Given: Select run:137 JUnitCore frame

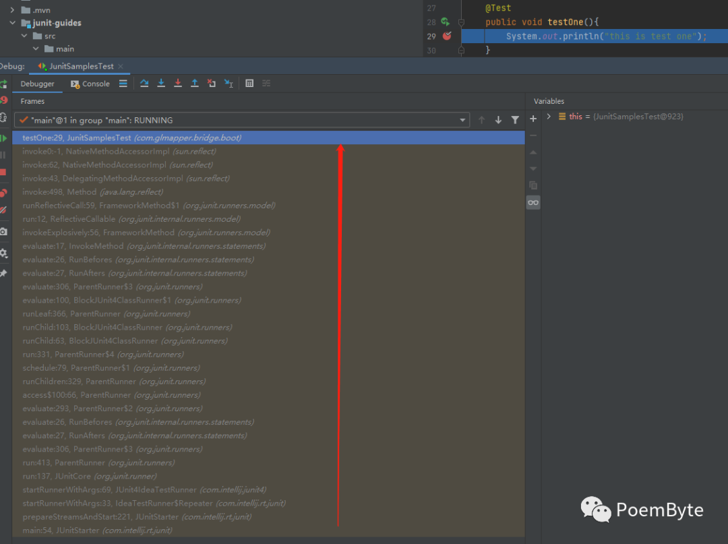Looking at the screenshot, I should (268, 476).
